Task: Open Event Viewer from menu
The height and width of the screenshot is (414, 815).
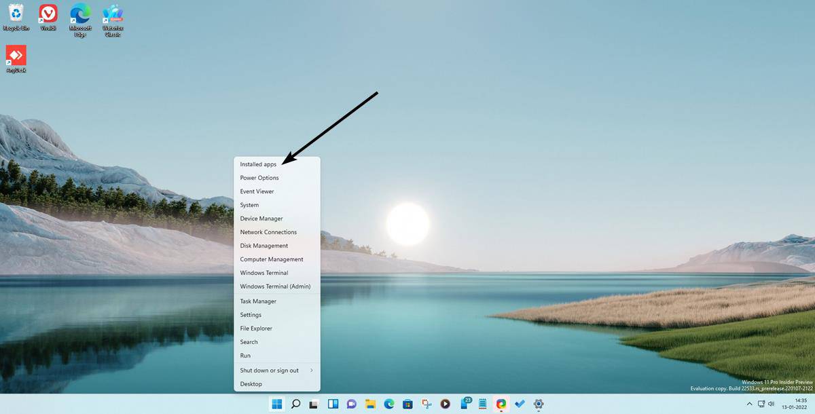Action: click(277, 191)
